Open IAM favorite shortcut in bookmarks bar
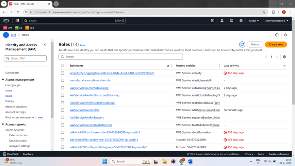This screenshot has width=295, height=166. [8, 28]
